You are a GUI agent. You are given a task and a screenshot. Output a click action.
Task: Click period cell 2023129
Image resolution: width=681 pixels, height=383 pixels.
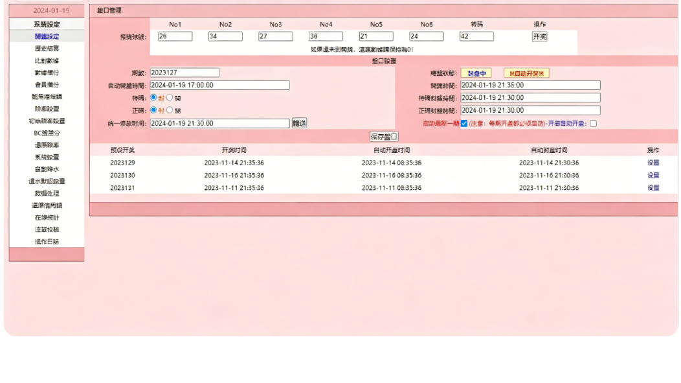pyautogui.click(x=122, y=163)
